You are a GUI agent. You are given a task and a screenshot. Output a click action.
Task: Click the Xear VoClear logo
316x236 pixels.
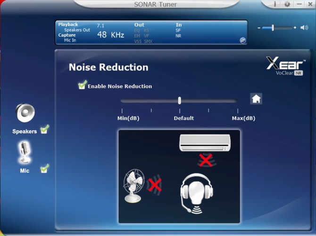click(x=285, y=66)
